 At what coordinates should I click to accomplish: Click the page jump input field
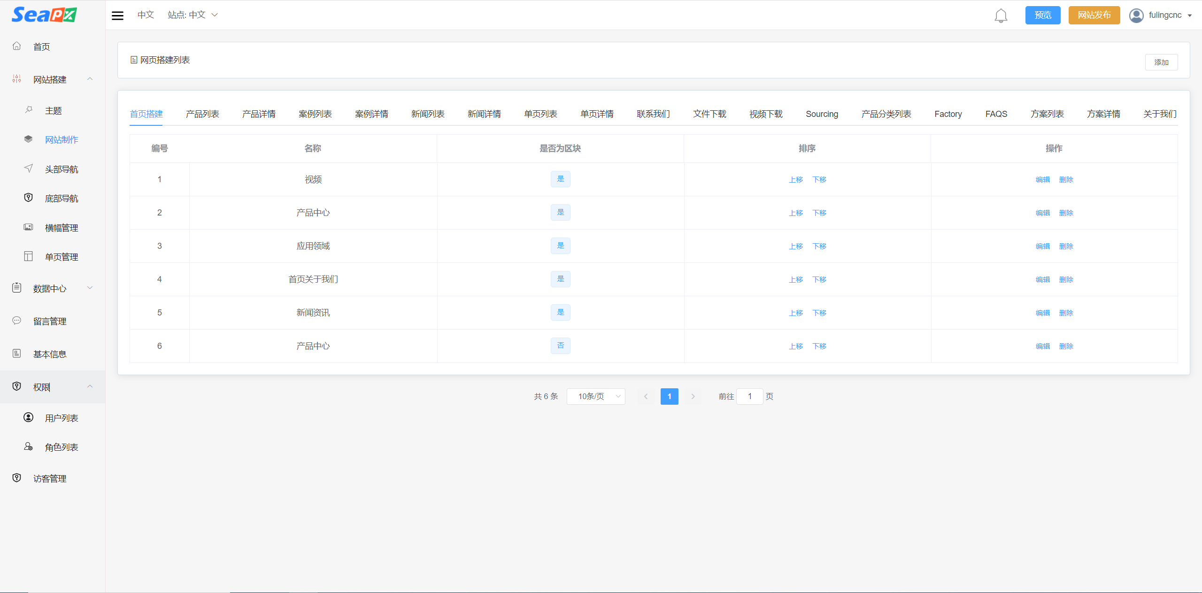click(750, 397)
